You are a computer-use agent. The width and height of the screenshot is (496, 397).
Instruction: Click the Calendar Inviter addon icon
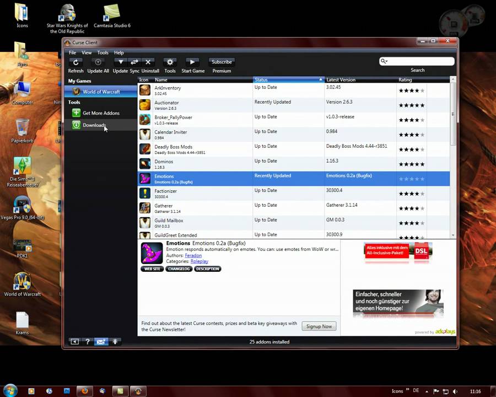[x=145, y=134]
